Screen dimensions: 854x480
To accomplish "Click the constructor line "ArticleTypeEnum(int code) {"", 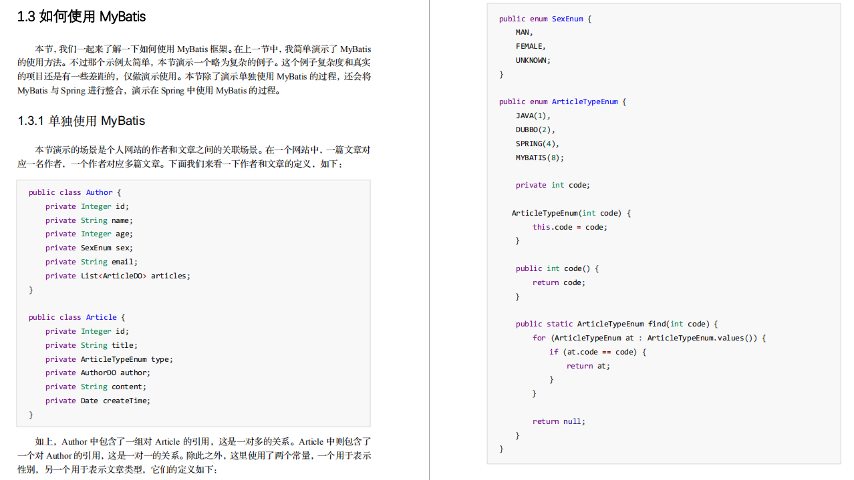I will 571,213.
